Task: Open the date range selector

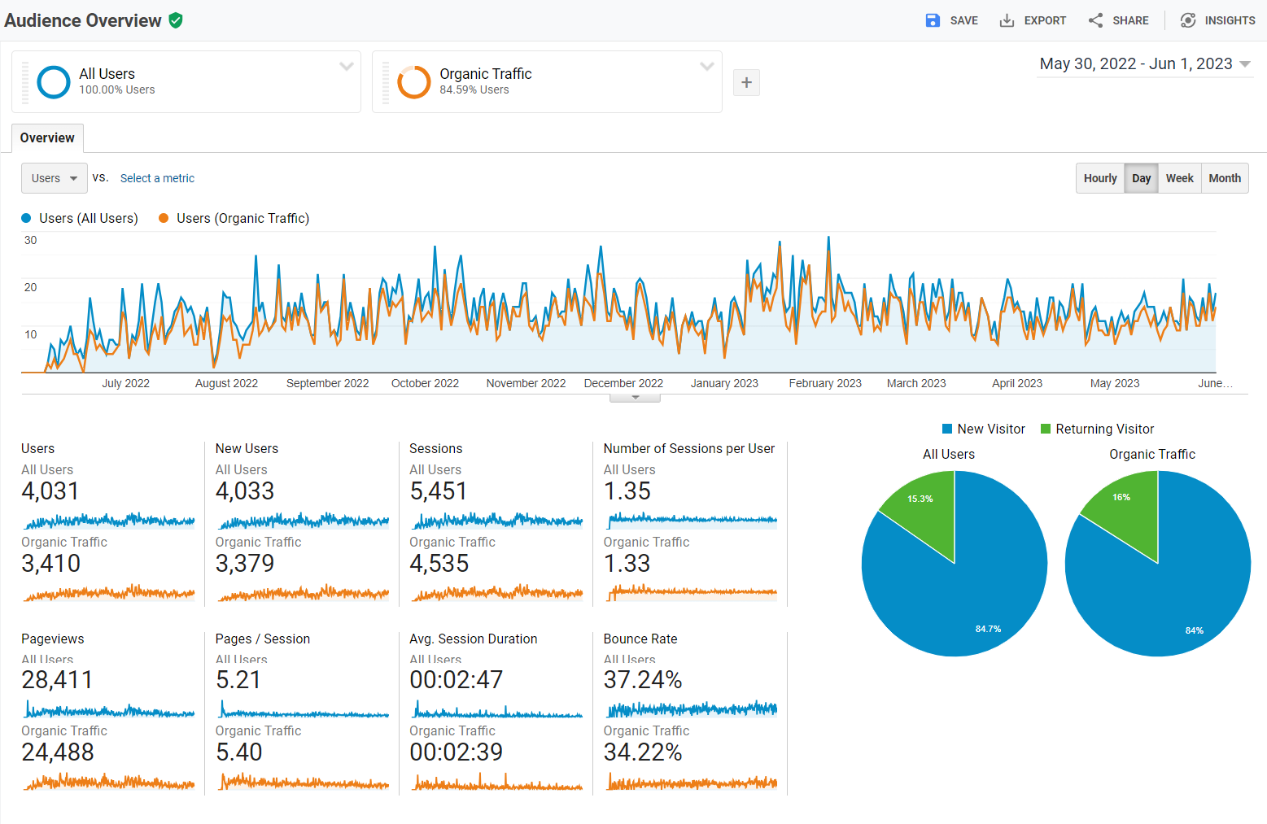Action: (1144, 63)
